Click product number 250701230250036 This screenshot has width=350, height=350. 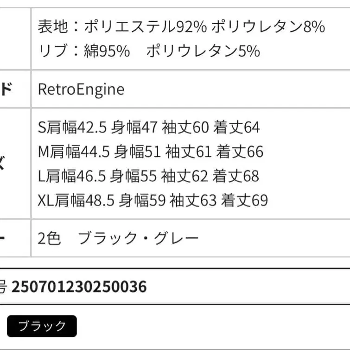point(79,287)
